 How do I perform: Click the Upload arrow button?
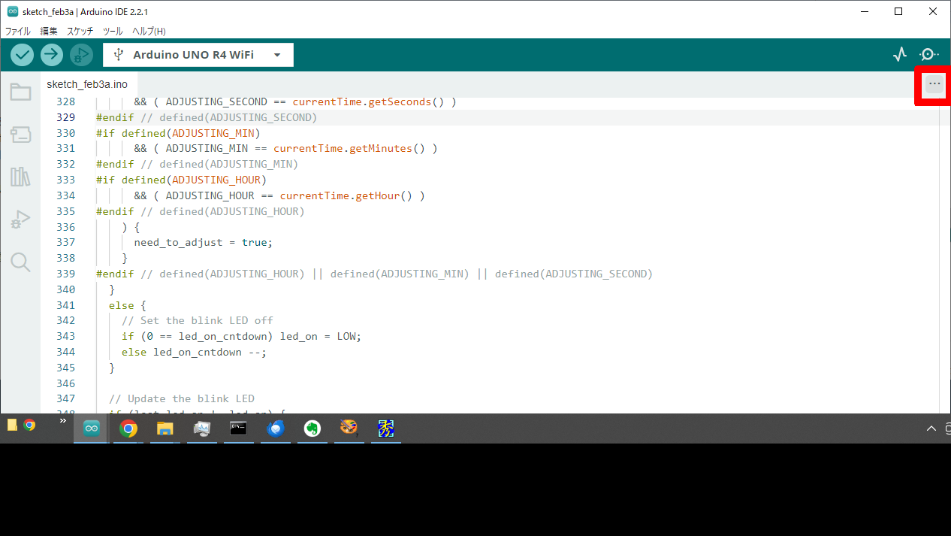pos(52,54)
